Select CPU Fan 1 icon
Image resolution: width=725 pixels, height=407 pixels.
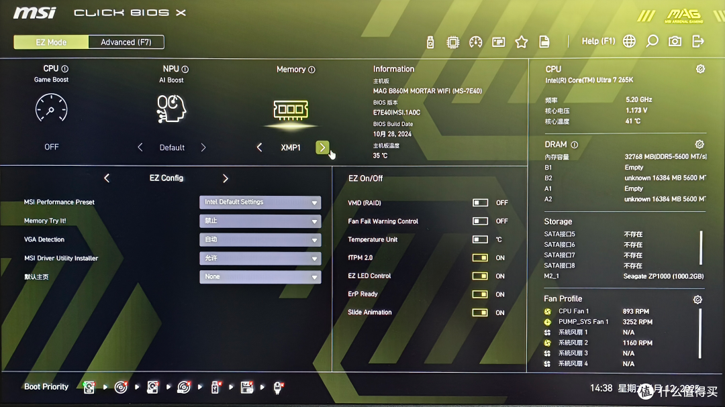(x=548, y=311)
